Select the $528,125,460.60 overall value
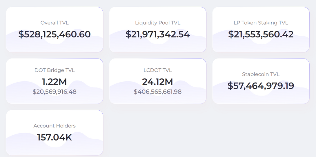316x157 pixels. [x=55, y=34]
